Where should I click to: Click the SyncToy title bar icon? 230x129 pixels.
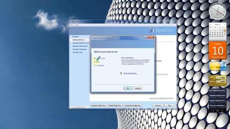70,21
